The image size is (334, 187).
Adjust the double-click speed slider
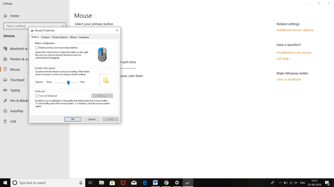coord(68,83)
